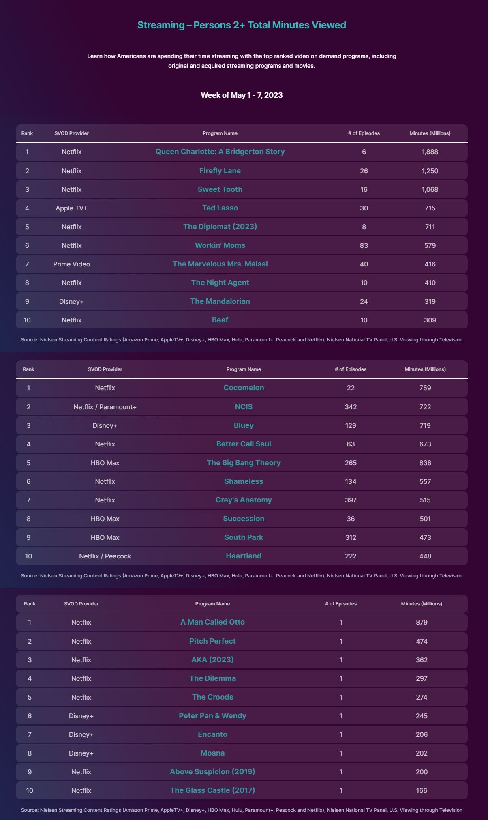Click # of Episodes header in third table

pyautogui.click(x=340, y=604)
